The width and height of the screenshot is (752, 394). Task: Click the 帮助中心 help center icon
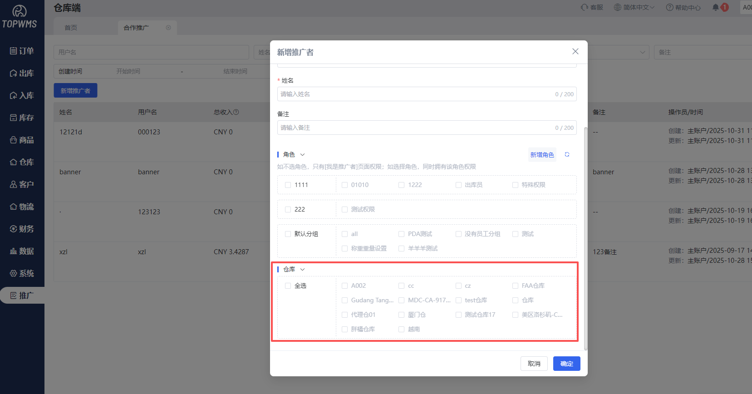point(669,7)
